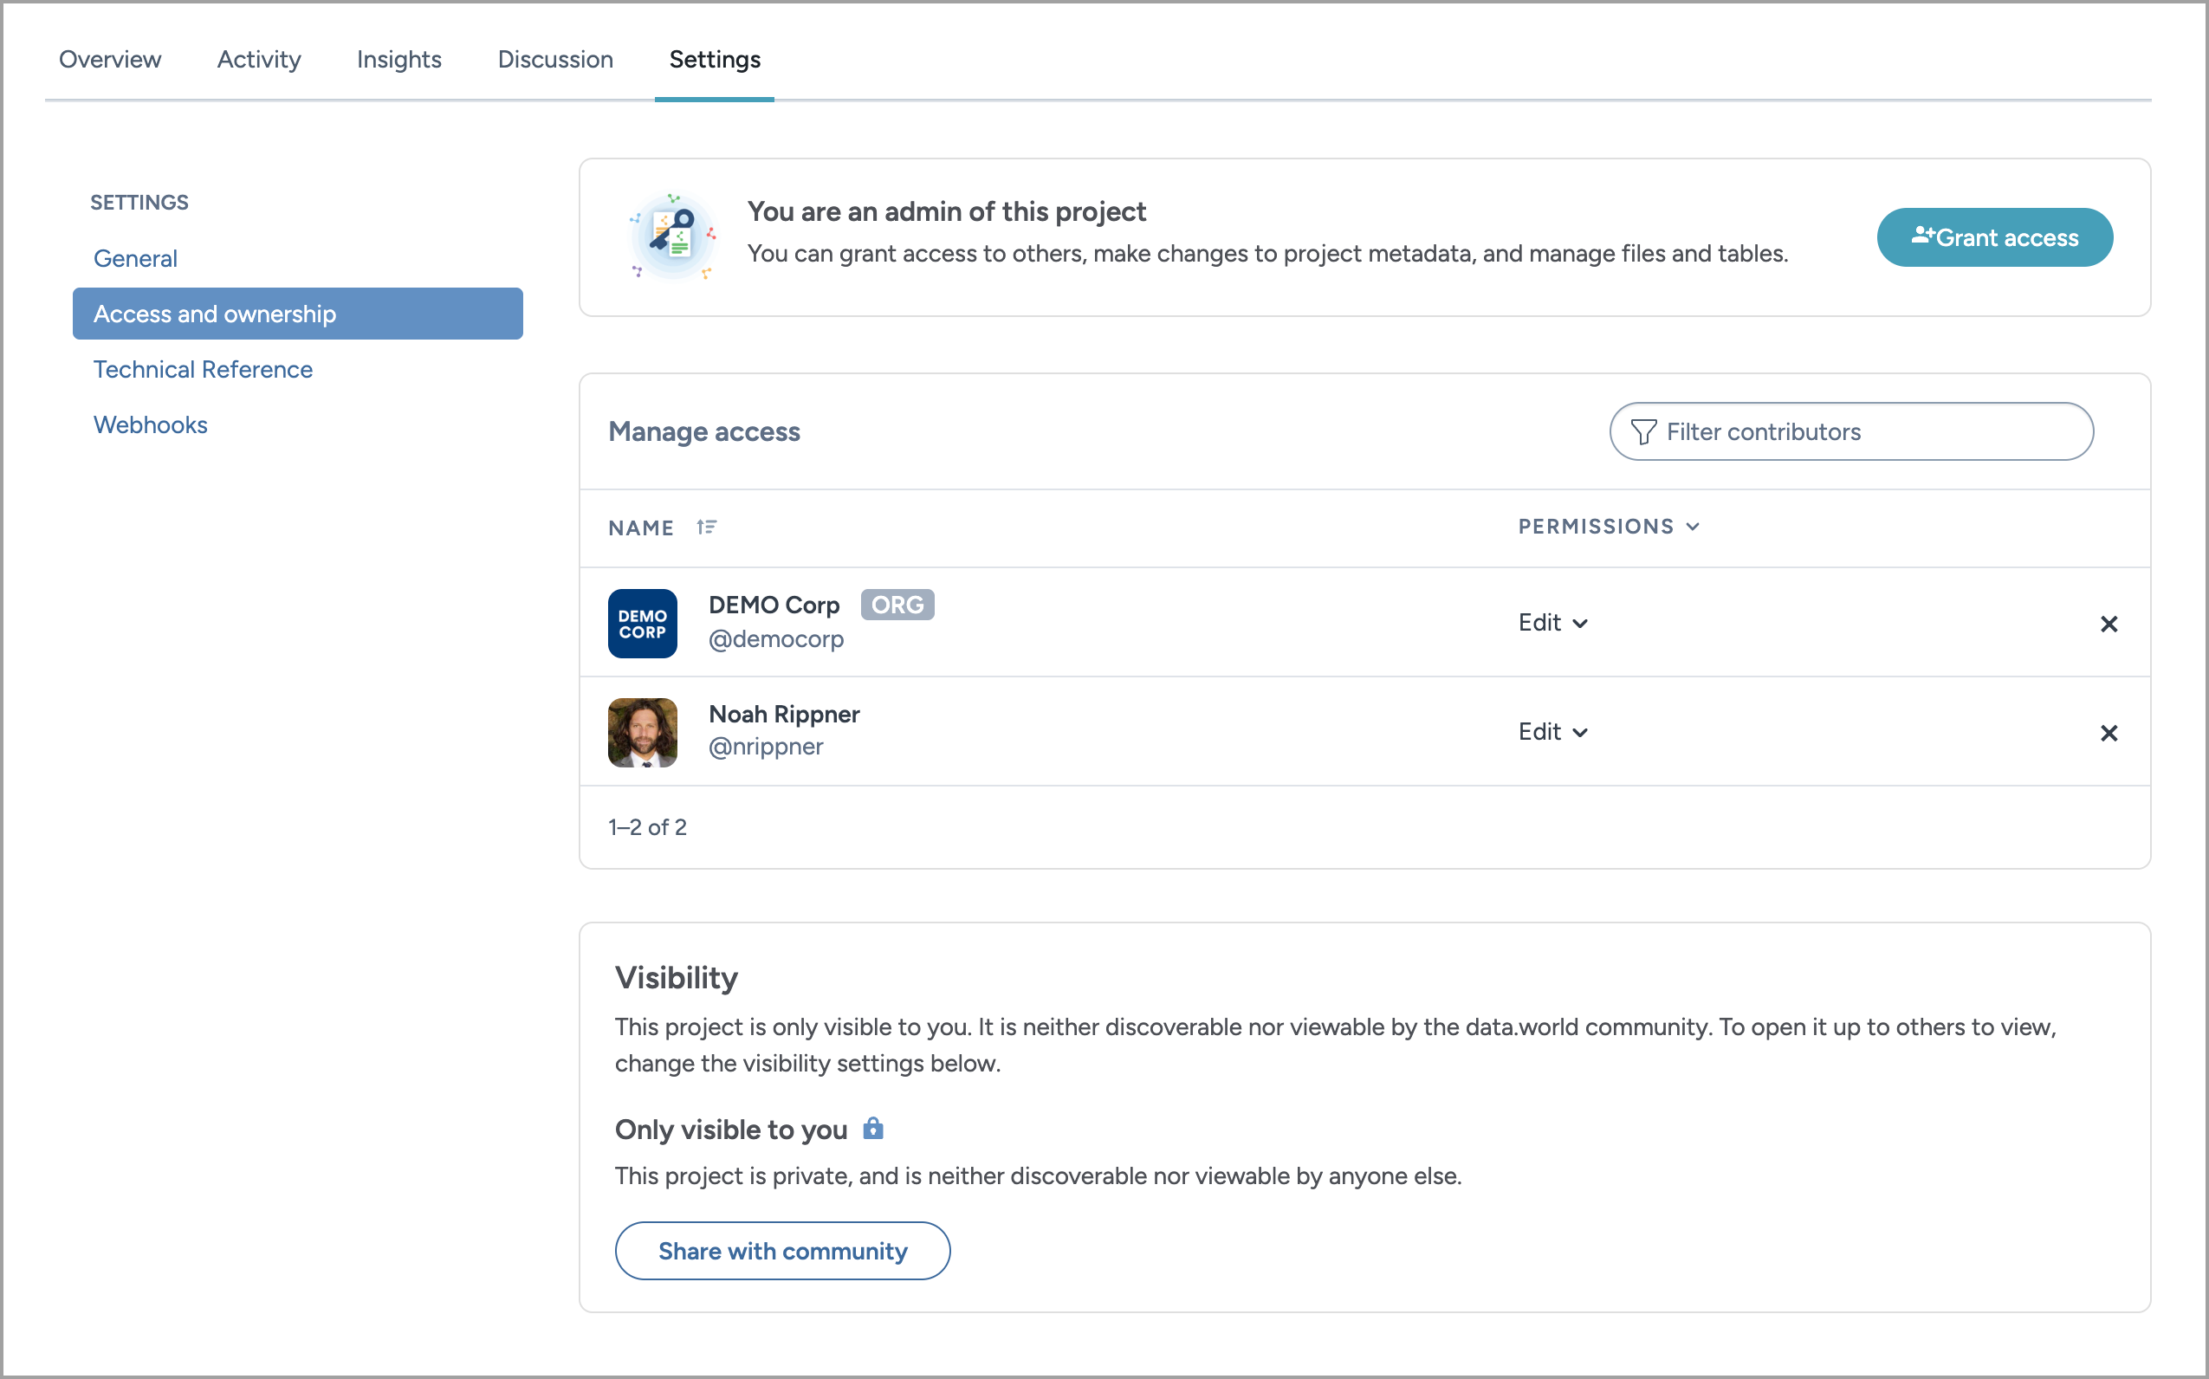The height and width of the screenshot is (1379, 2209).
Task: Click the admin key illustration icon
Action: 673,237
